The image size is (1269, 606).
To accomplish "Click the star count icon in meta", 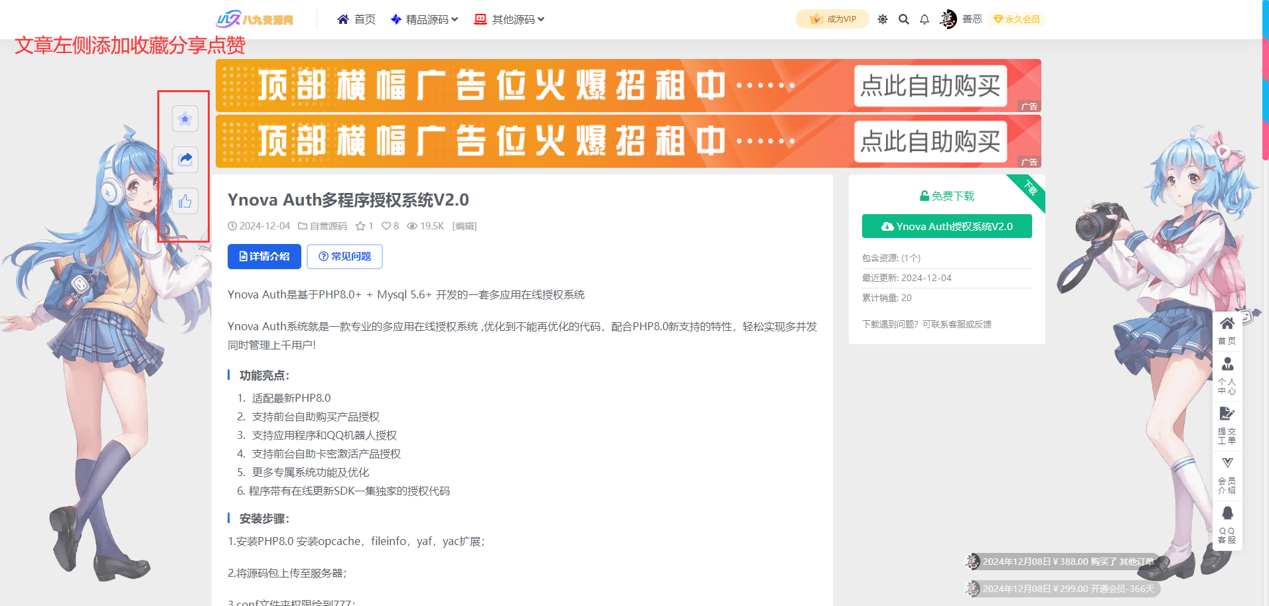I will click(x=360, y=226).
